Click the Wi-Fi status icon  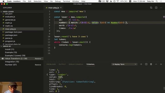tap(118, 1)
